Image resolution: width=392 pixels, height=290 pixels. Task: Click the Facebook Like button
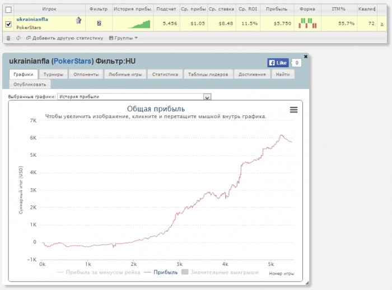pos(278,63)
